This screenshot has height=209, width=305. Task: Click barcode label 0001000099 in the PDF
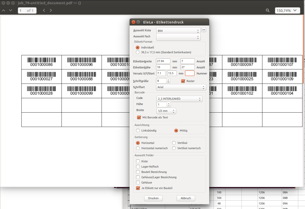pos(81,91)
